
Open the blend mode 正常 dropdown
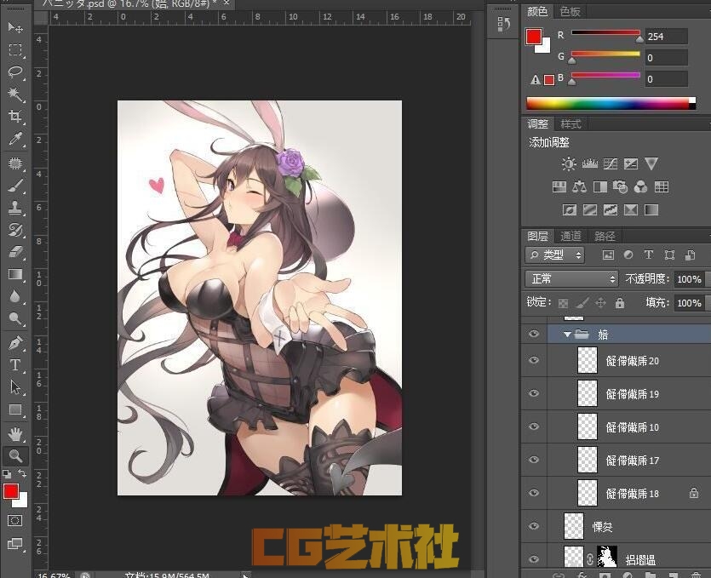pos(571,279)
